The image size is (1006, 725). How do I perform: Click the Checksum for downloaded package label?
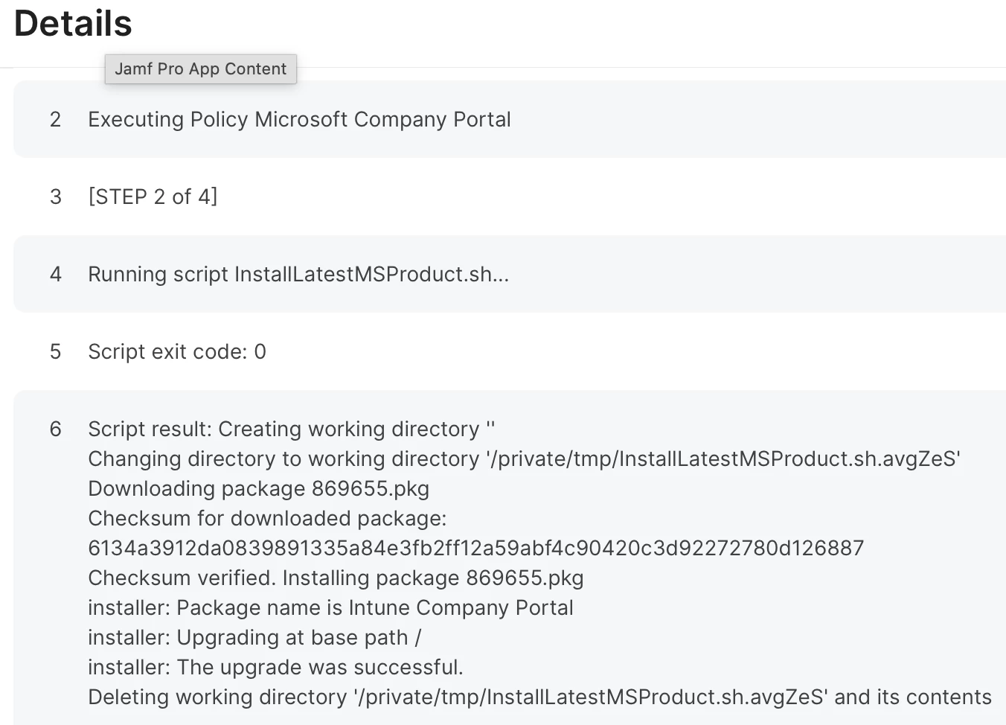point(267,519)
